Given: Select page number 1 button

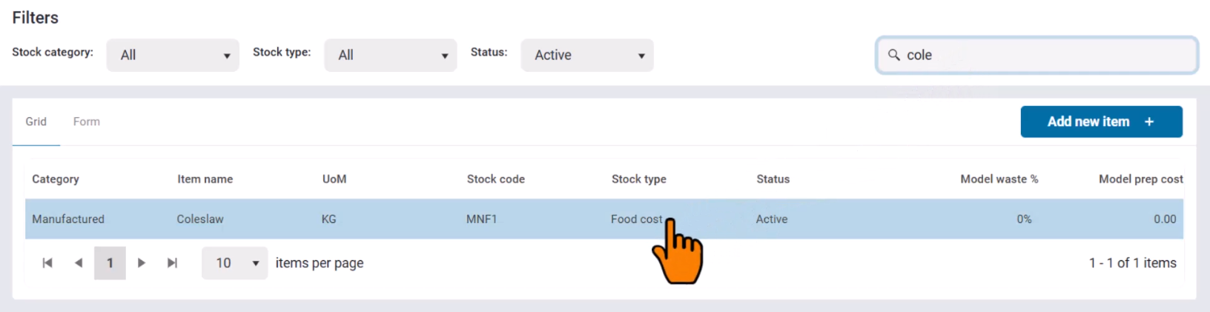Looking at the screenshot, I should (110, 263).
